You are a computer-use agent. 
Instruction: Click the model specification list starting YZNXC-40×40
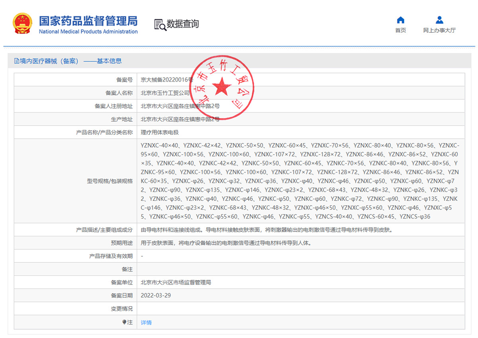[x=300, y=181]
